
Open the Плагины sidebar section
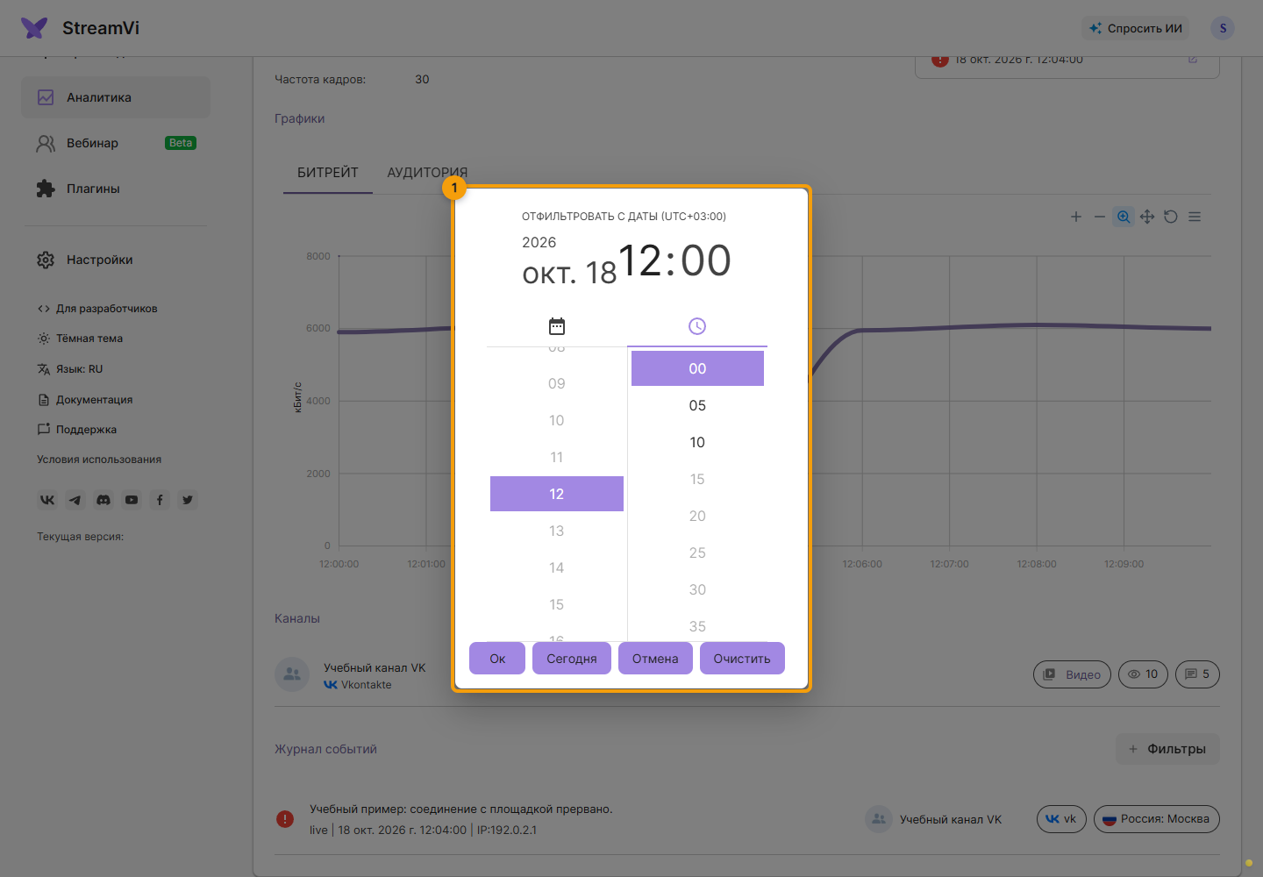click(116, 189)
